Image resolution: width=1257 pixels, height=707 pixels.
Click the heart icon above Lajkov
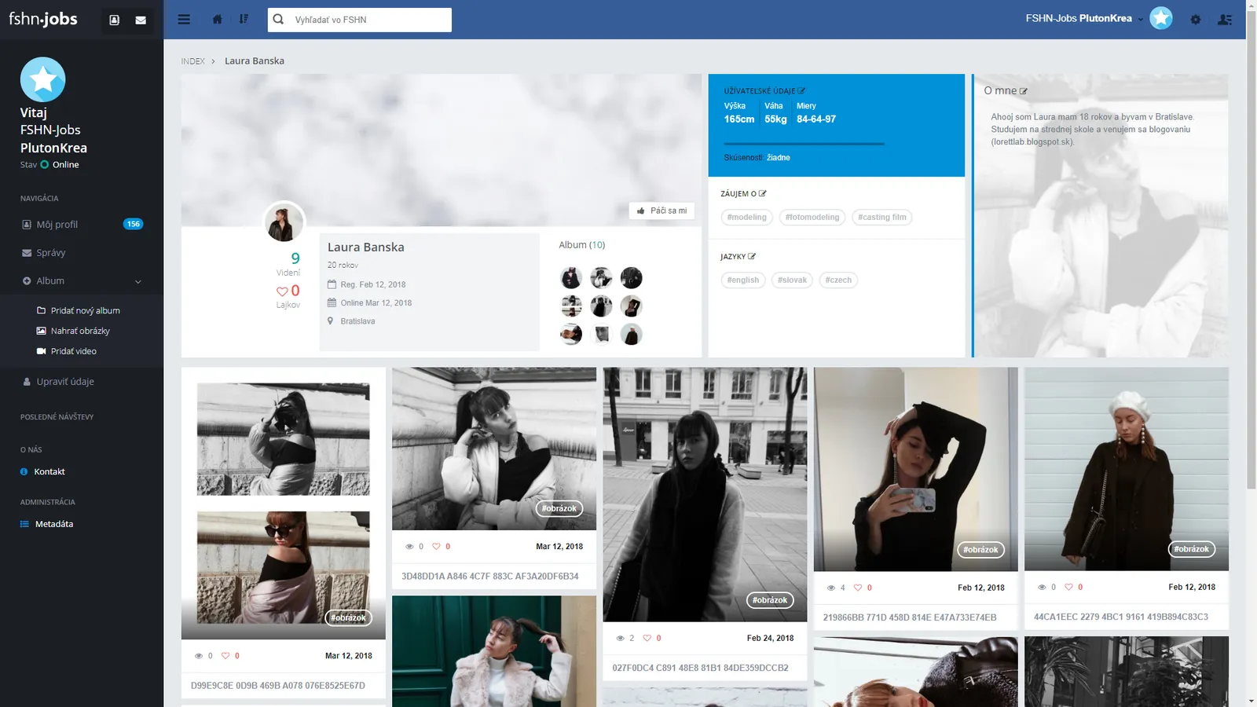[282, 291]
